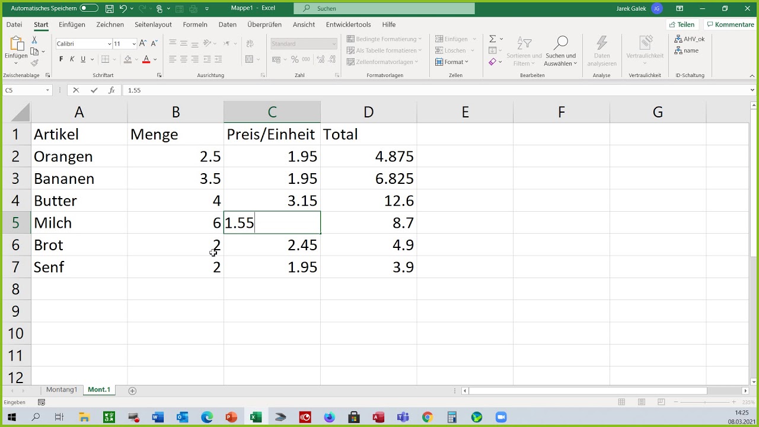
Task: Apply red font color A swatch
Action: 146,59
